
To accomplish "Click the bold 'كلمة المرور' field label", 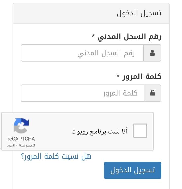I will coord(141,76).
